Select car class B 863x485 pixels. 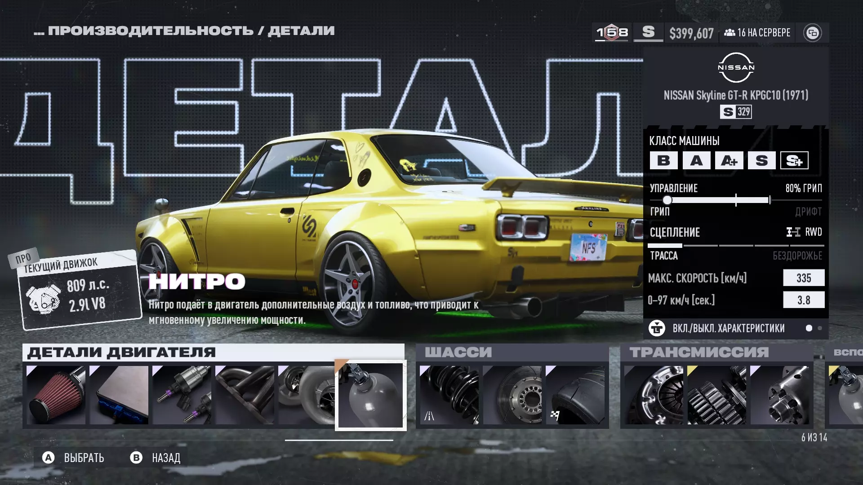coord(663,160)
